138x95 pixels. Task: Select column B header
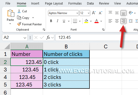(66, 46)
